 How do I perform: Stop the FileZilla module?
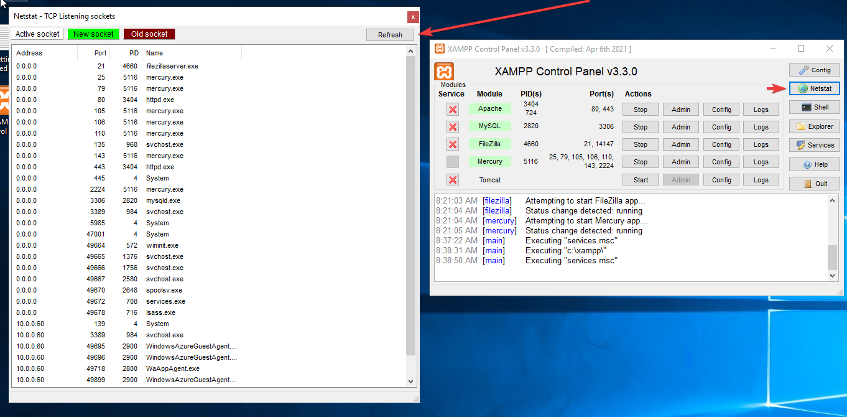point(641,144)
